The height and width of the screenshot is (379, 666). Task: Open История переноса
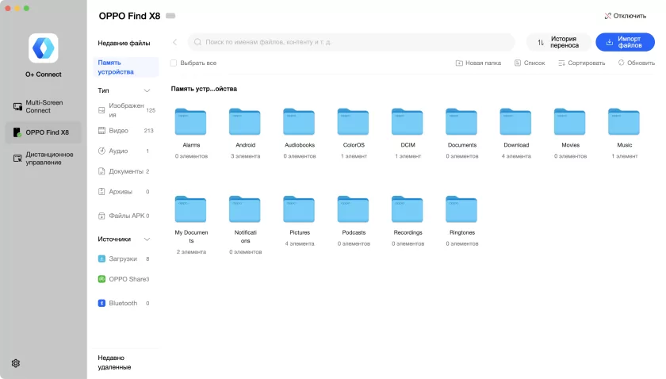(558, 42)
